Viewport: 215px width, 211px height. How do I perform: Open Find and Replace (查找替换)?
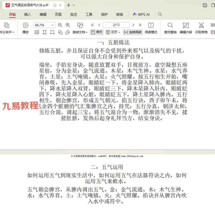pos(170,25)
